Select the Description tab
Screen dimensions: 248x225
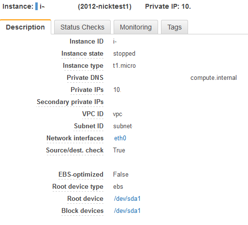coord(26,27)
